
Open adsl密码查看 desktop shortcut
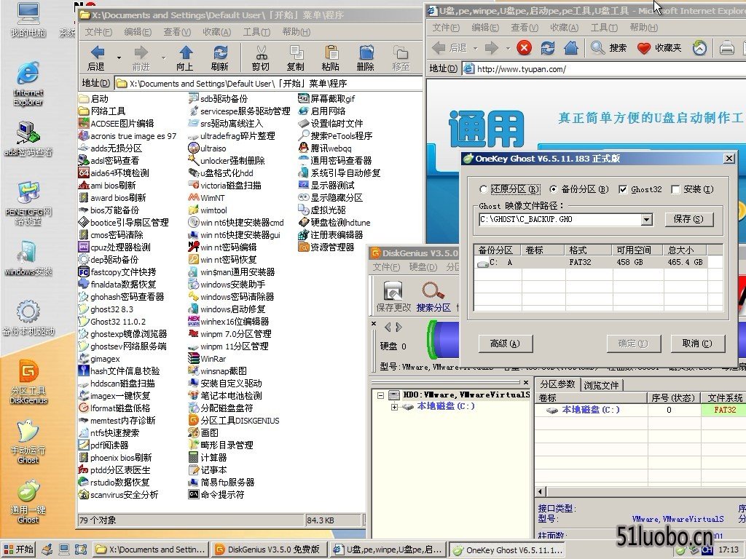pyautogui.click(x=28, y=139)
